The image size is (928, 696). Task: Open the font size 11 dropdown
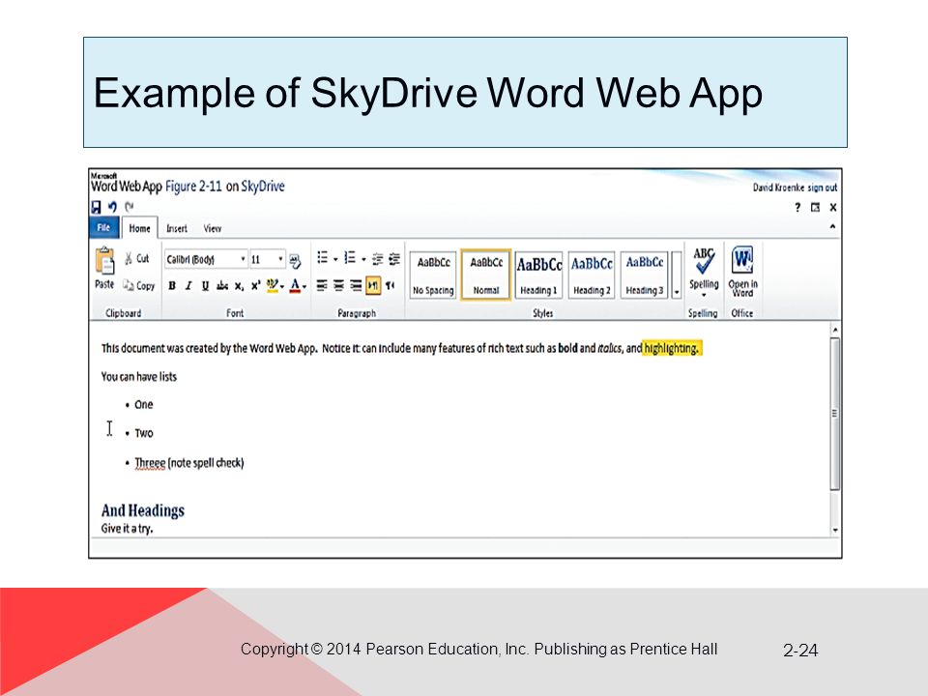[x=280, y=259]
